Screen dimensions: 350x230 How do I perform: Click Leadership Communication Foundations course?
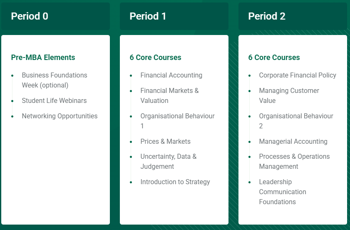[x=283, y=192]
